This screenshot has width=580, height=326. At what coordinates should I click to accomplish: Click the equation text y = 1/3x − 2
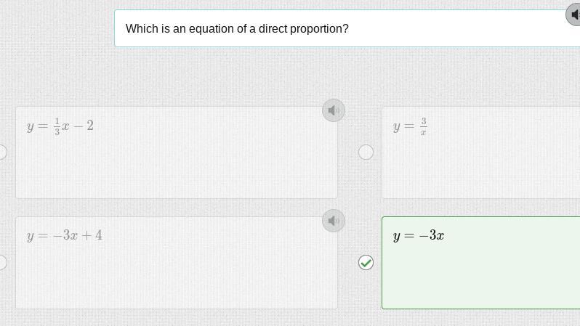coord(60,126)
